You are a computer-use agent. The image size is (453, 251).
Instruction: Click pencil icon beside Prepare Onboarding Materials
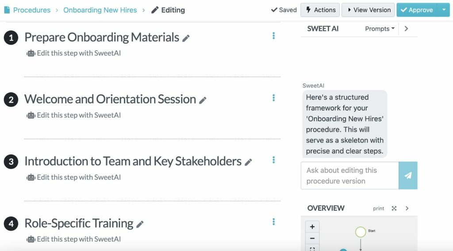186,38
